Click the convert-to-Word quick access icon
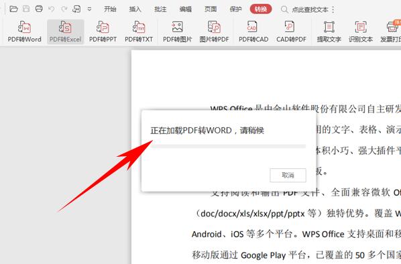401x264 pixels. coord(76,9)
